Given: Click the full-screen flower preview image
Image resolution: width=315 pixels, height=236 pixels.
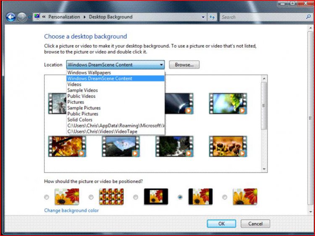Looking at the screenshot, I should pyautogui.click(x=67, y=197).
